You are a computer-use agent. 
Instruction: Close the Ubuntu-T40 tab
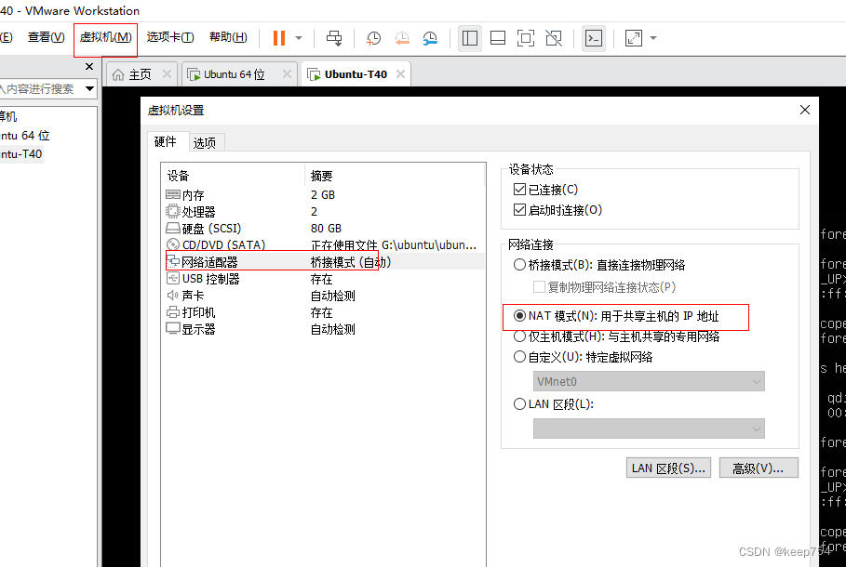400,73
